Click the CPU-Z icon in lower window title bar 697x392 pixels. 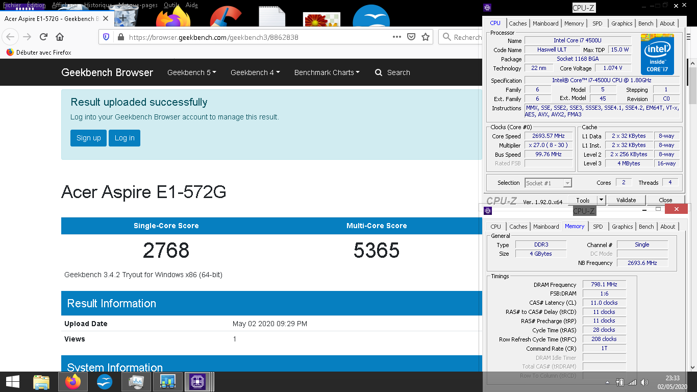coord(488,210)
